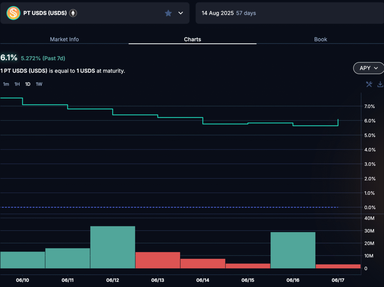Click the 06/16 green volume bar

pos(293,250)
